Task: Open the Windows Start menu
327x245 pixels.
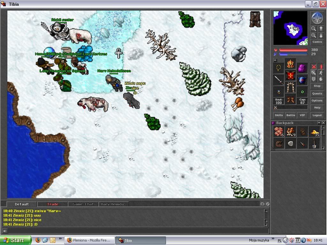Action: coord(16,240)
